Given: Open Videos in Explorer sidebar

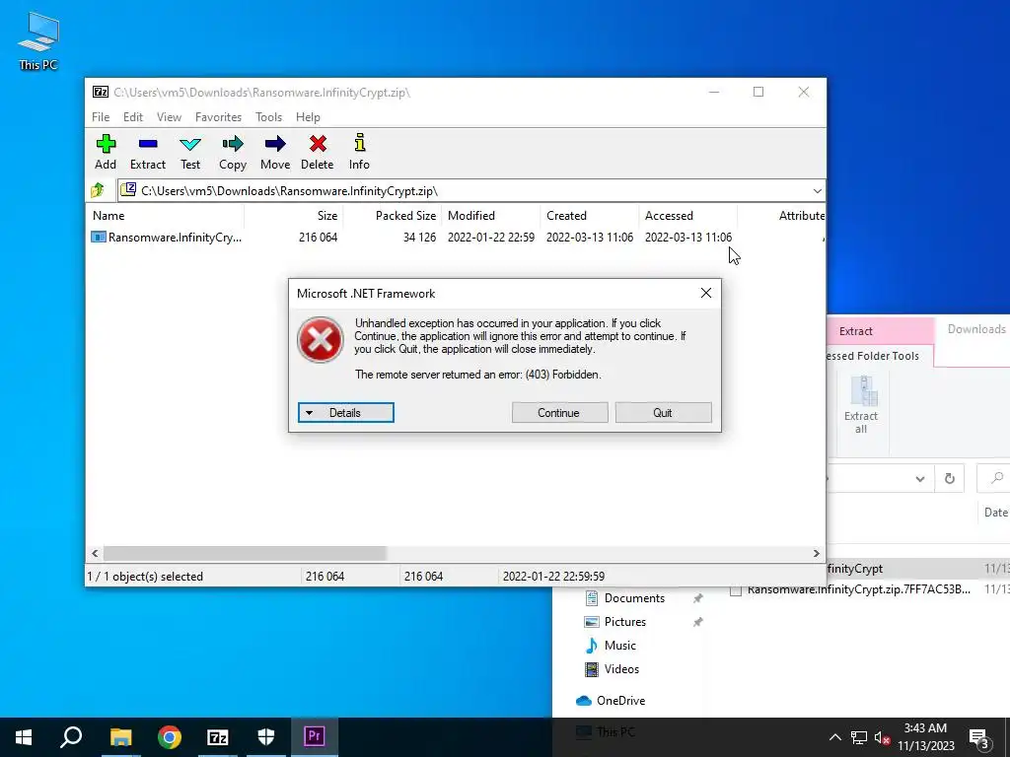Looking at the screenshot, I should (x=621, y=669).
